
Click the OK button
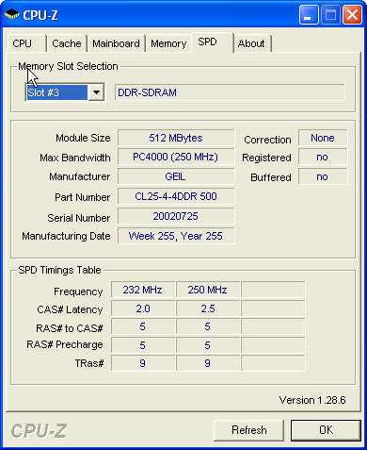326,430
